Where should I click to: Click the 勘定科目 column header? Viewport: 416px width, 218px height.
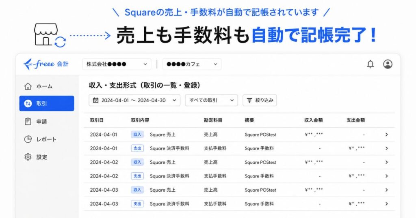tap(213, 120)
